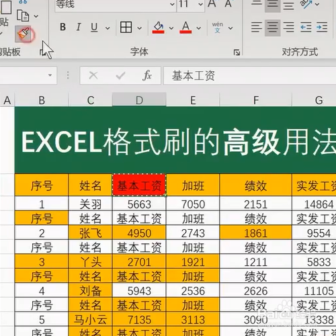
Task: Align text left
Action: [x=257, y=28]
